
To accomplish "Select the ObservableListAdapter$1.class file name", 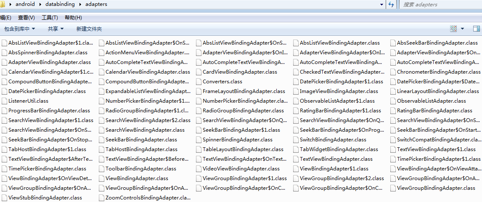I will 337,101.
